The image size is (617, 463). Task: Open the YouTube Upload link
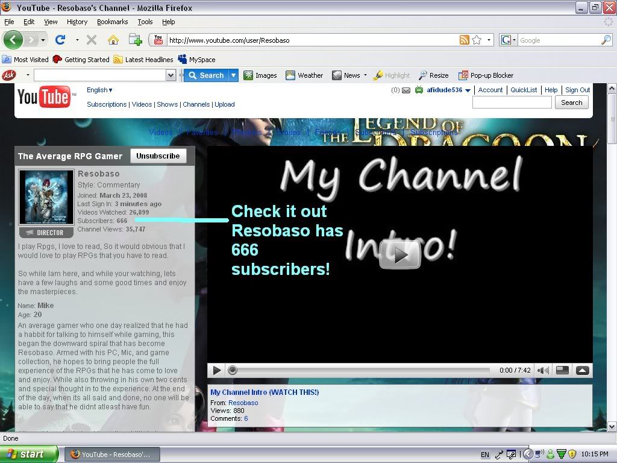(x=225, y=104)
